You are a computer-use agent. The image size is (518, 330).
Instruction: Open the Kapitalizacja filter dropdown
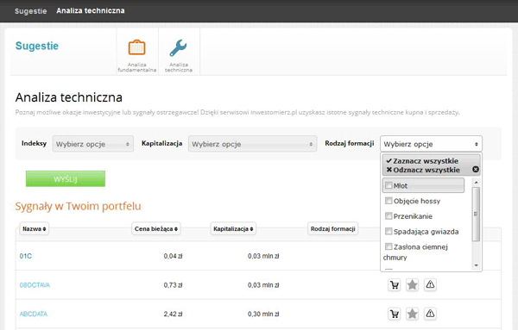(x=252, y=144)
